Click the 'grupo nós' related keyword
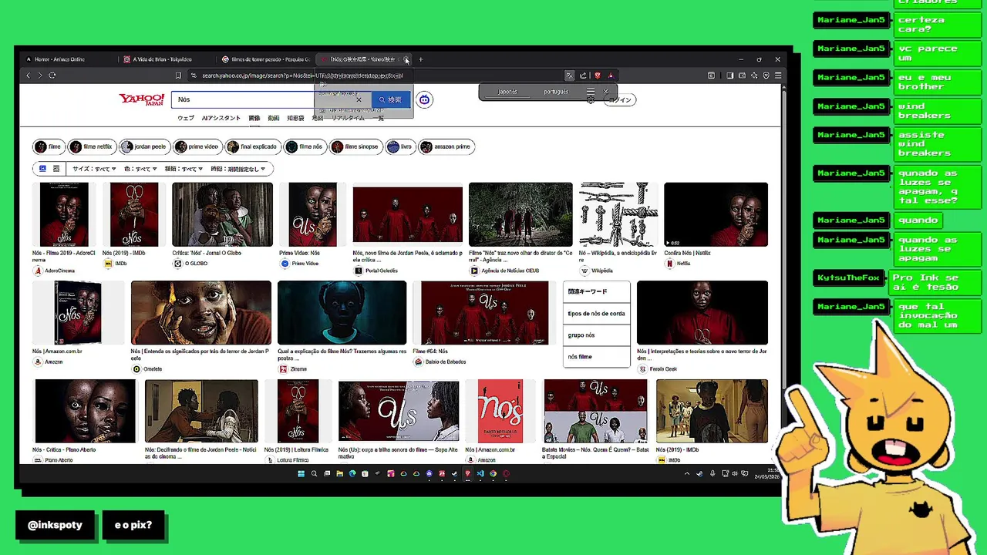Image resolution: width=987 pixels, height=555 pixels. click(596, 335)
